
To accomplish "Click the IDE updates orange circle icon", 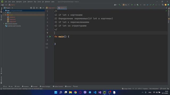I will pyautogui.click(x=165, y=5).
